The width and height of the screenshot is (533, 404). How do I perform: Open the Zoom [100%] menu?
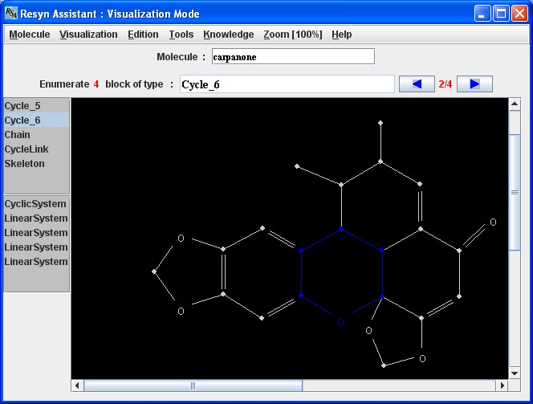click(x=293, y=35)
